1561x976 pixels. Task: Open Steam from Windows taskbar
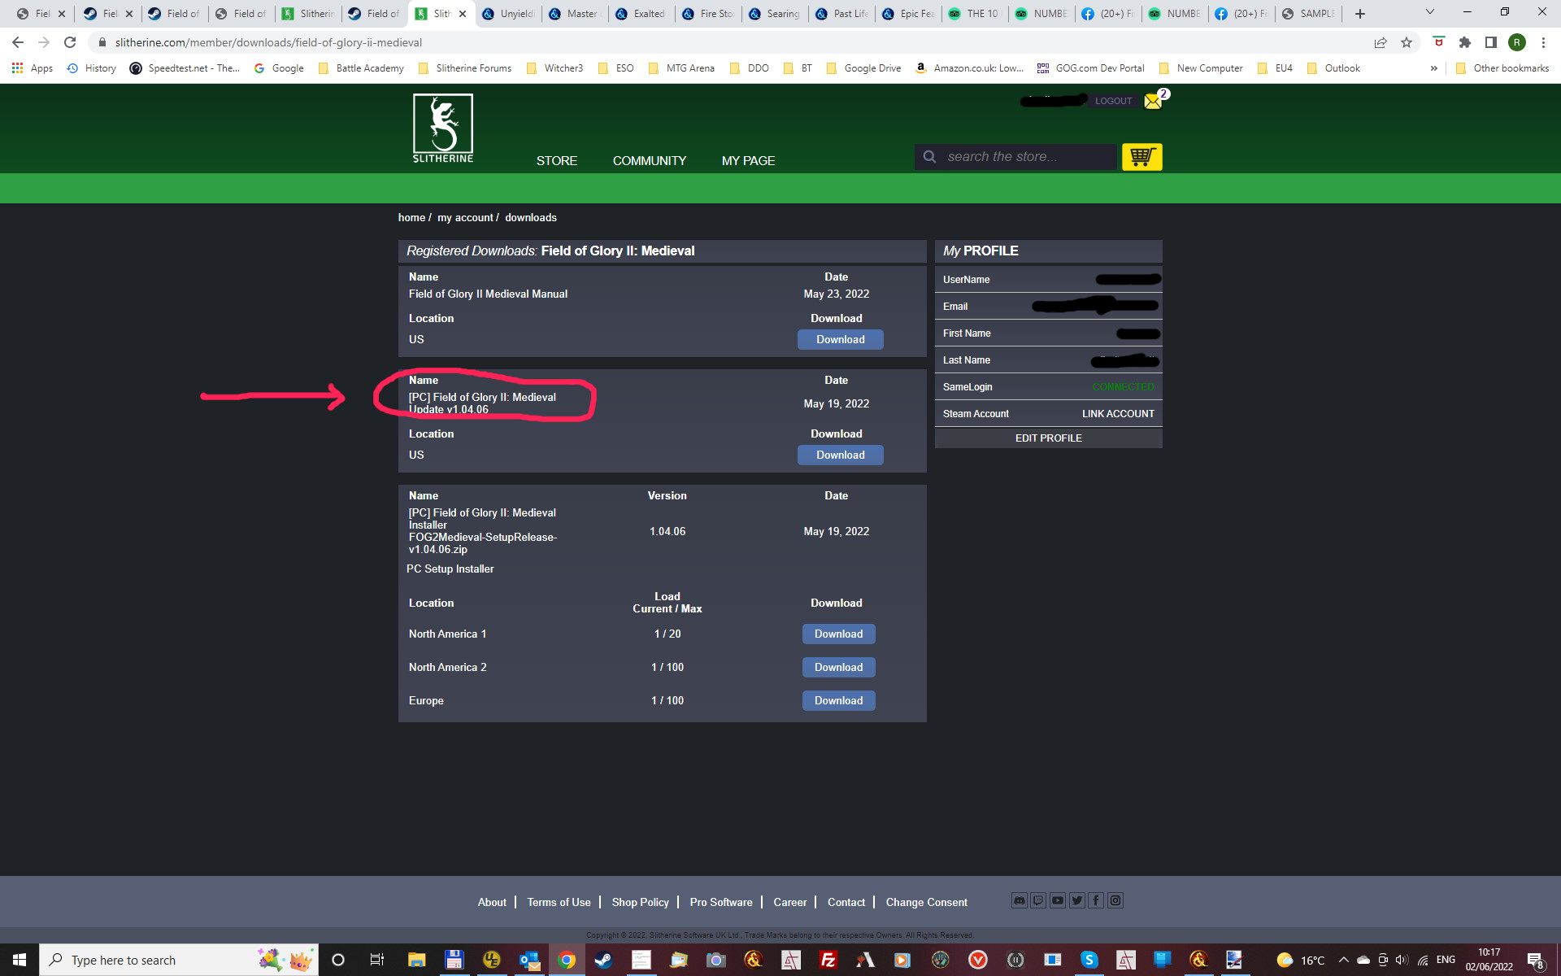click(x=603, y=960)
